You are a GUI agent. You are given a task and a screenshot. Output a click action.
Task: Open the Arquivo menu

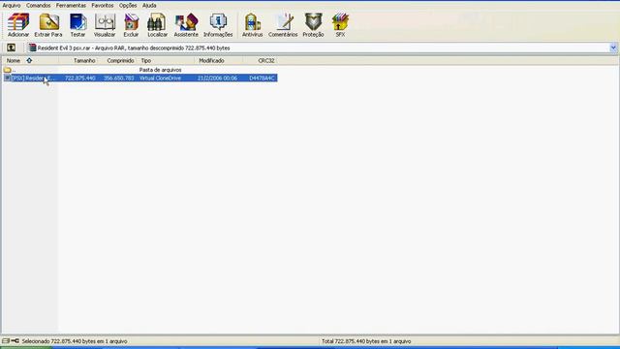[12, 6]
